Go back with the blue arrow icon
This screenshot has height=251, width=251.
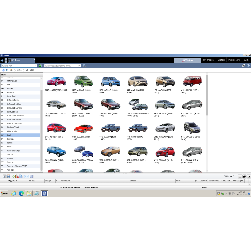[3, 70]
